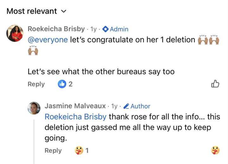The image size is (228, 164).
Task: Click the @everyone mention
Action: pos(47,40)
